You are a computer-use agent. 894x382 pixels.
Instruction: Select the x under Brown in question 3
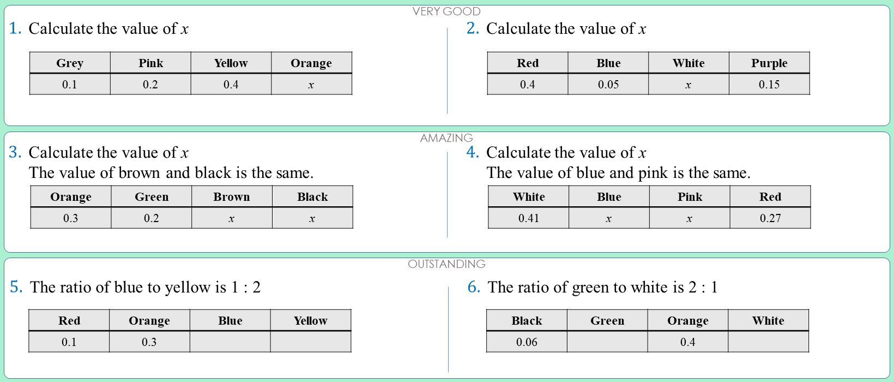tap(232, 218)
